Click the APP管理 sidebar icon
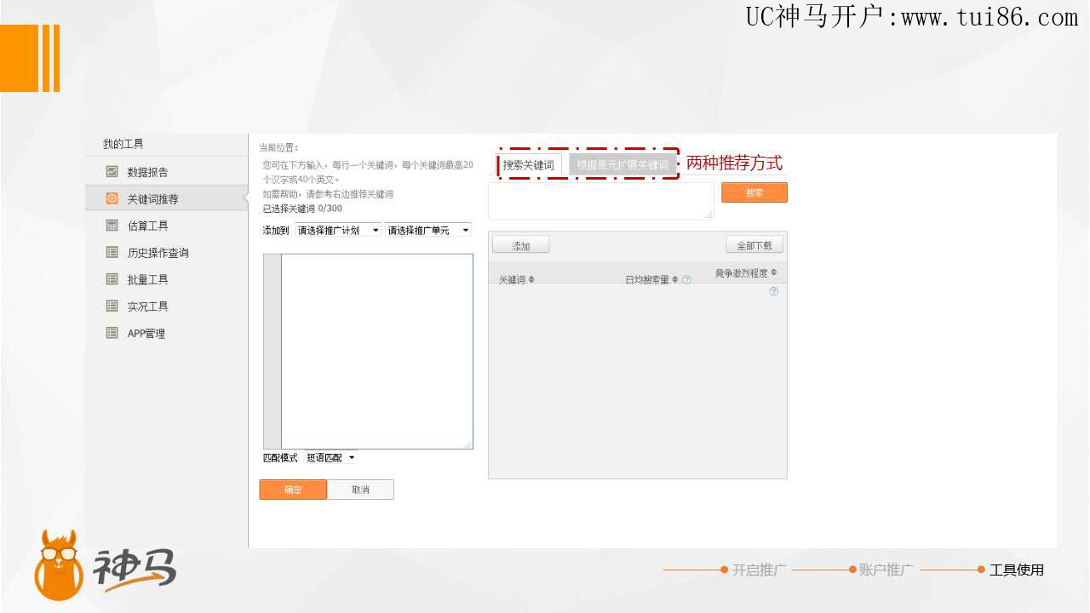The image size is (1090, 613). pyautogui.click(x=112, y=333)
